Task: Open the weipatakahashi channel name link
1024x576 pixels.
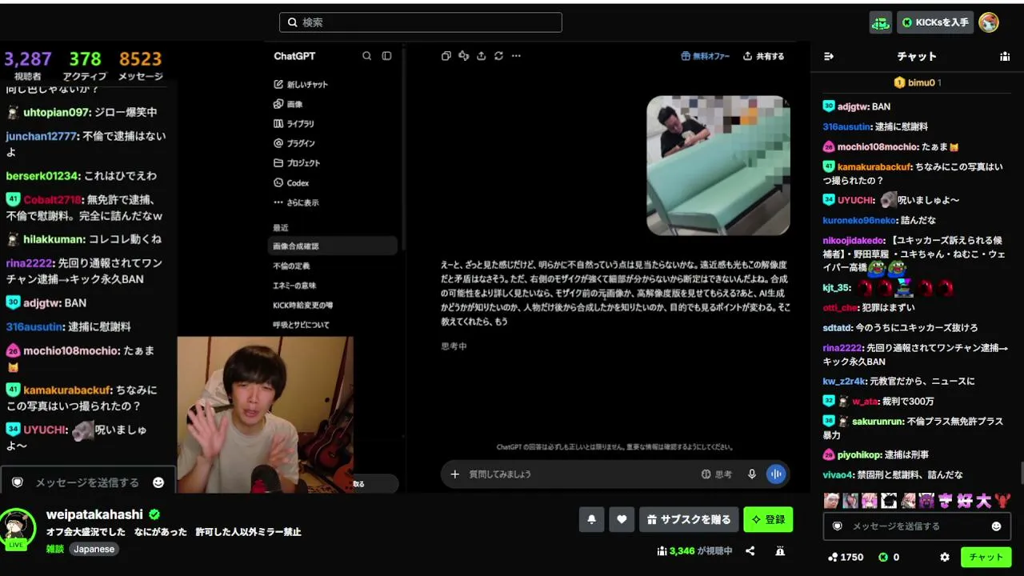Action: (x=94, y=515)
